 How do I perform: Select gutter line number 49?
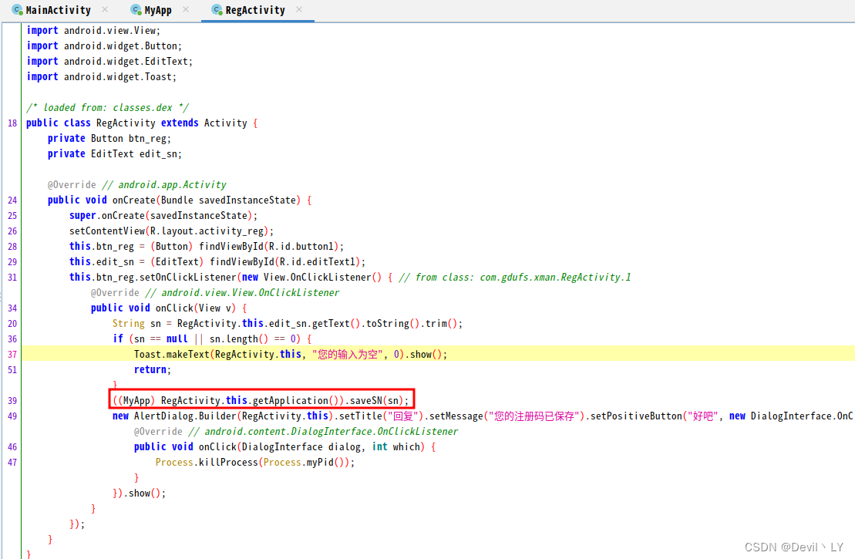(12, 416)
